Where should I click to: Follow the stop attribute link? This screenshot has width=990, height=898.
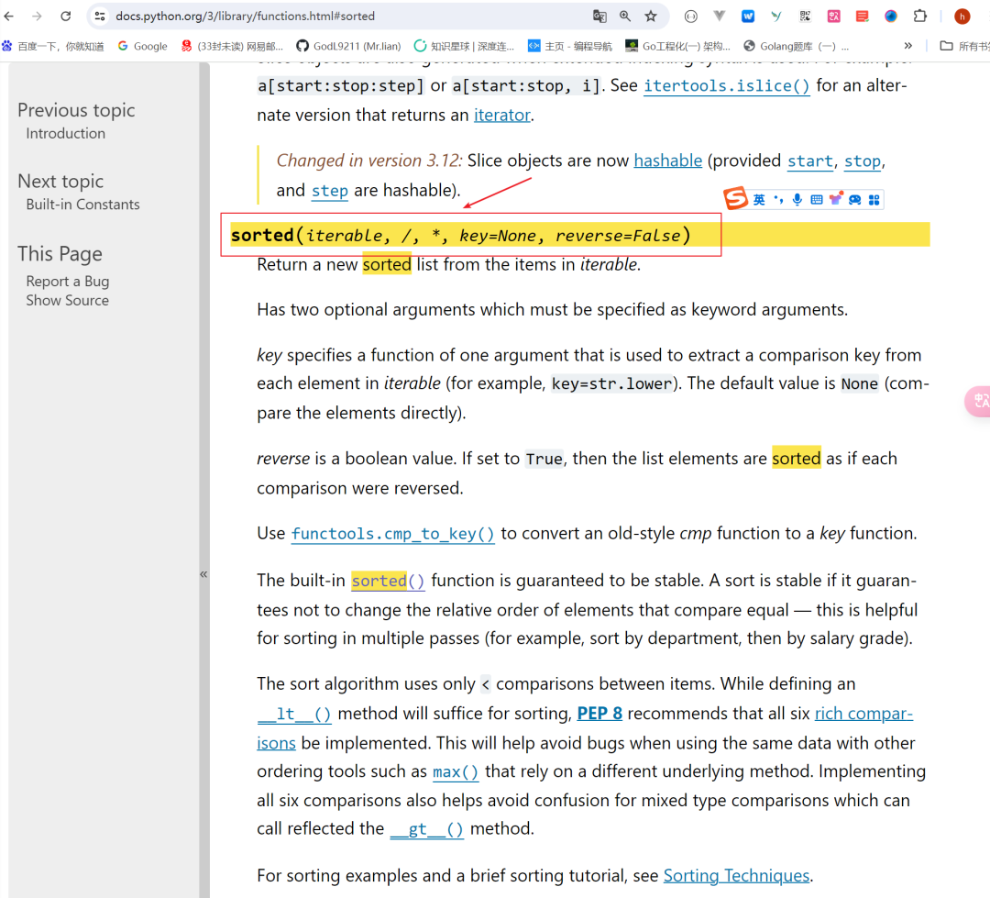click(863, 161)
